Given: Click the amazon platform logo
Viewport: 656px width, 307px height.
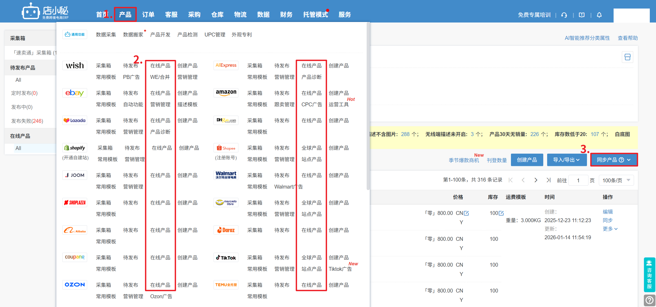Looking at the screenshot, I should (x=226, y=93).
